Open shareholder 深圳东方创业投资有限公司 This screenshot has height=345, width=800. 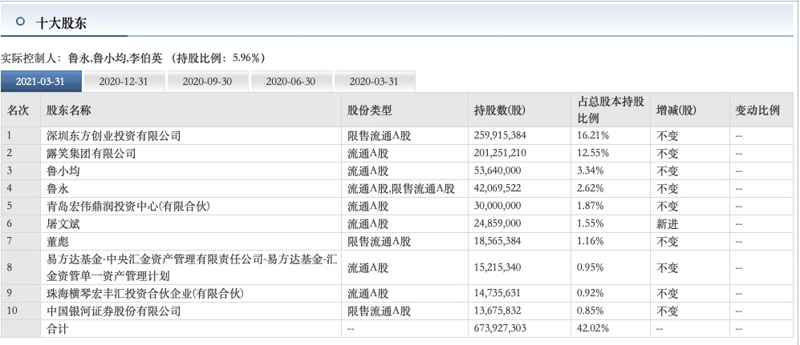[113, 136]
